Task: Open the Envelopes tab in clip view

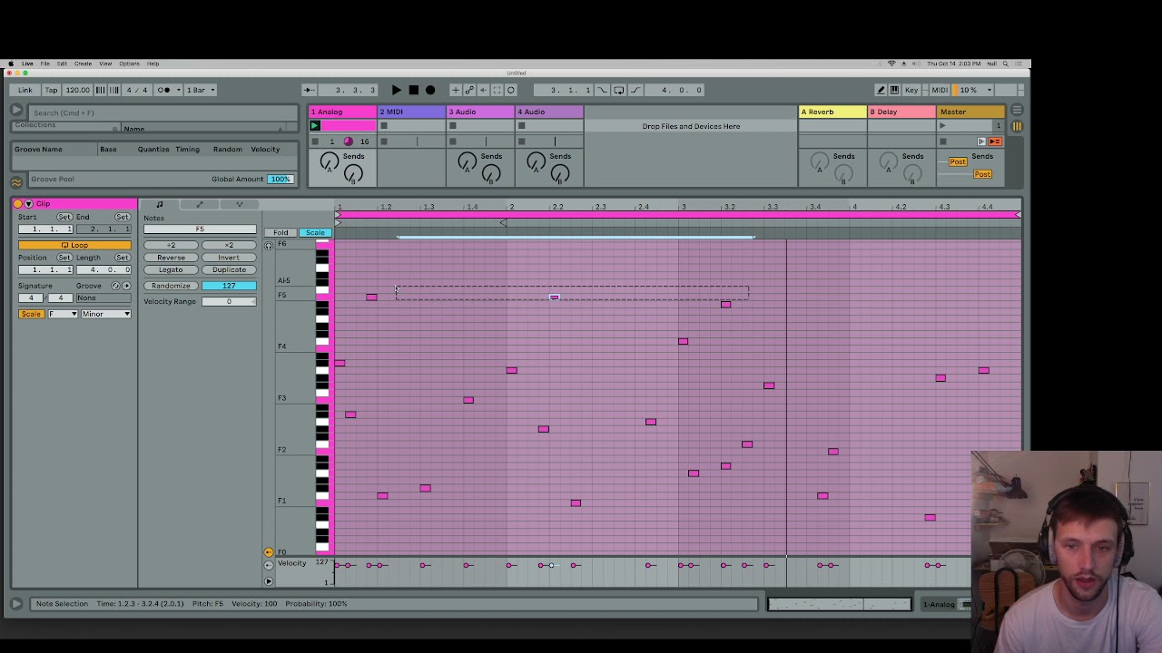Action: tap(200, 204)
